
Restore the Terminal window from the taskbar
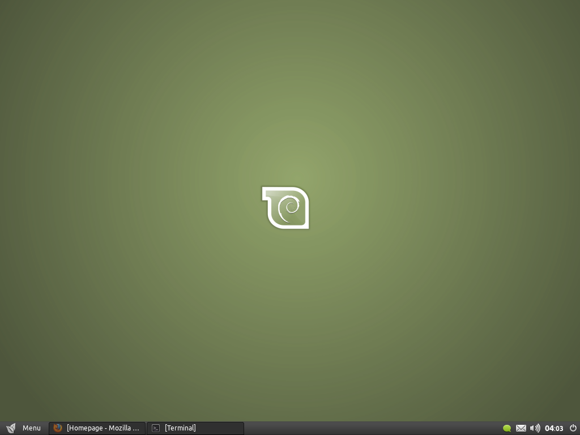pyautogui.click(x=195, y=428)
